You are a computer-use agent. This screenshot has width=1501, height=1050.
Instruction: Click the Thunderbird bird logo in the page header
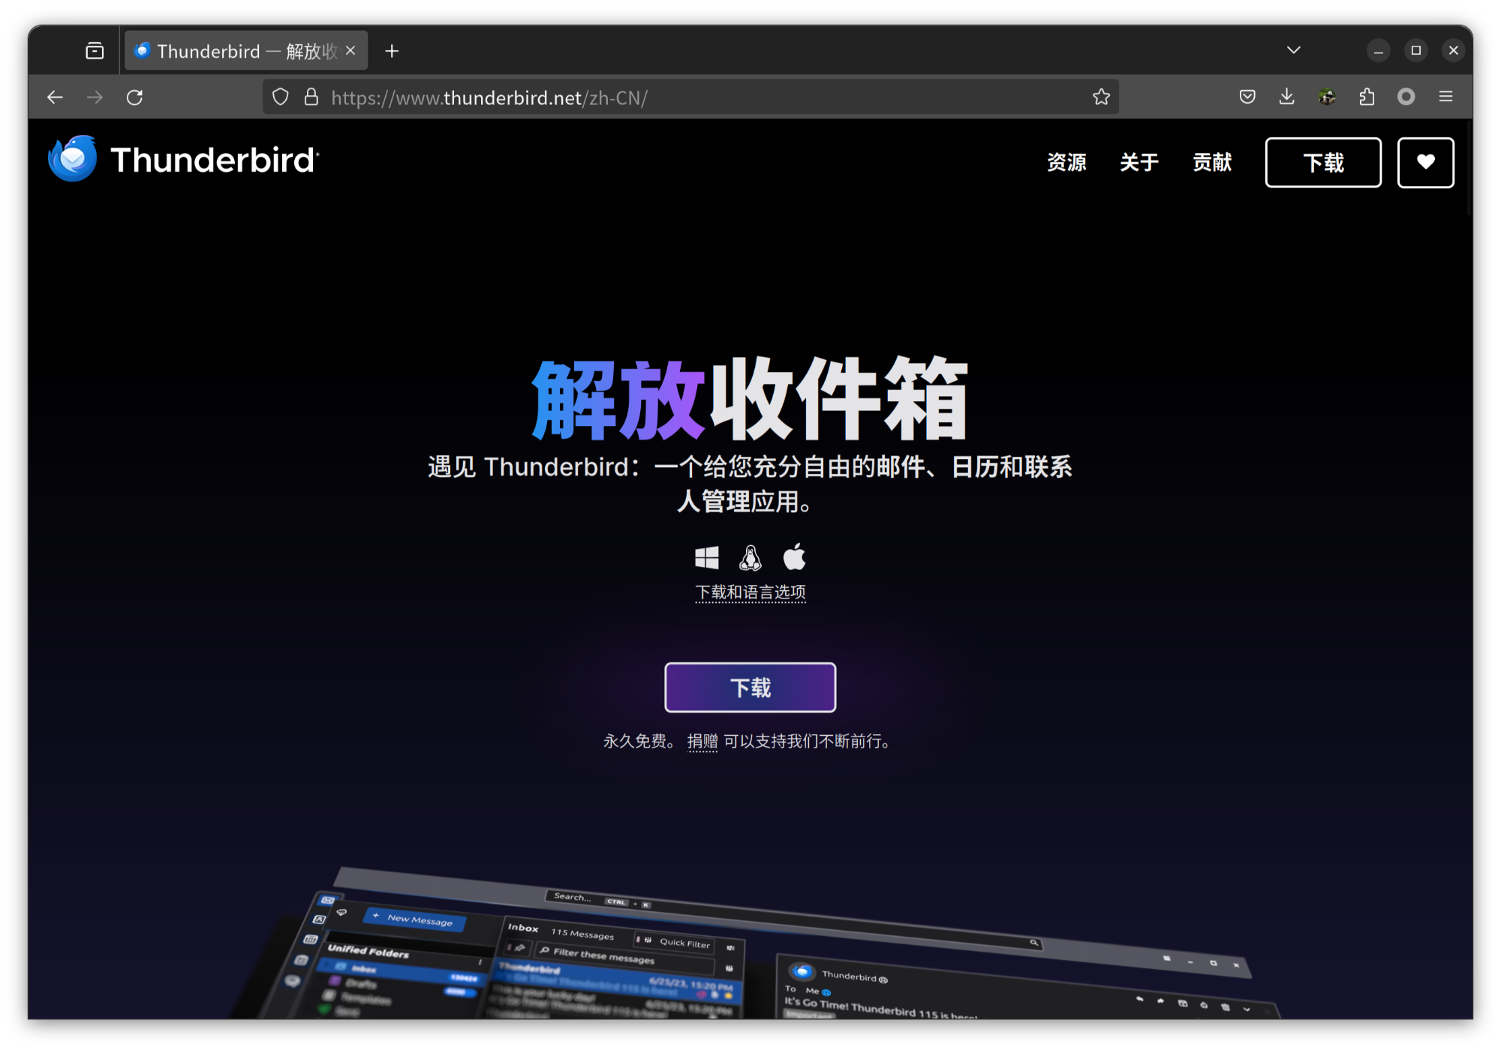pyautogui.click(x=71, y=159)
